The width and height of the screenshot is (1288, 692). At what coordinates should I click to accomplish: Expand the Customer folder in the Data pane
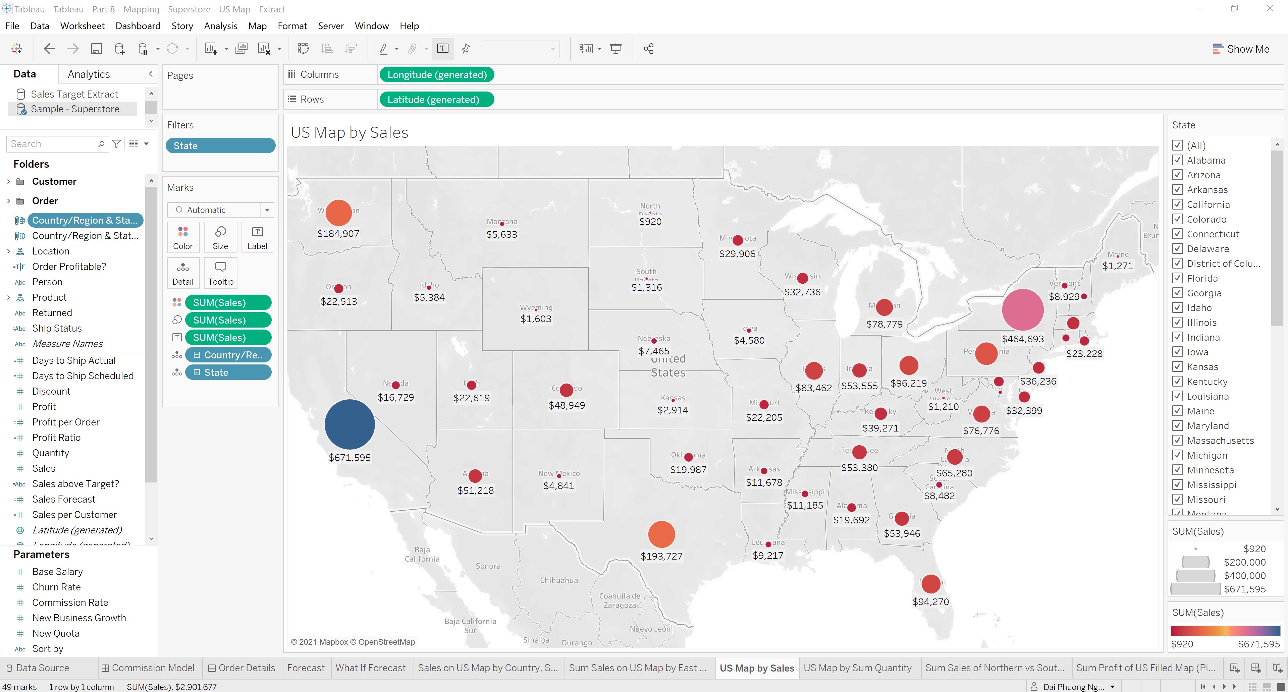coord(8,181)
